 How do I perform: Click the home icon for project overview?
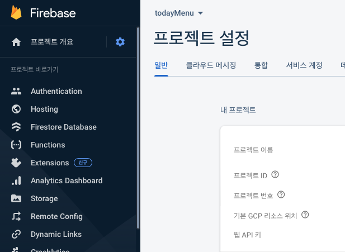16,42
